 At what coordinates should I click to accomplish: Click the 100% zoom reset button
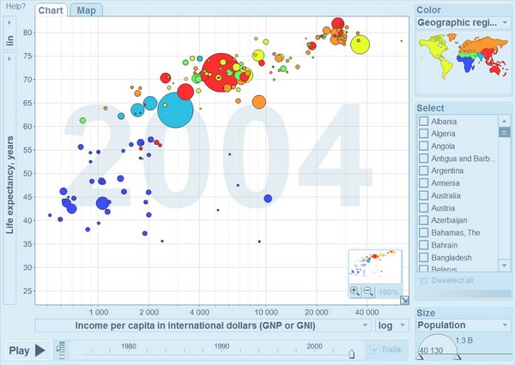click(388, 291)
